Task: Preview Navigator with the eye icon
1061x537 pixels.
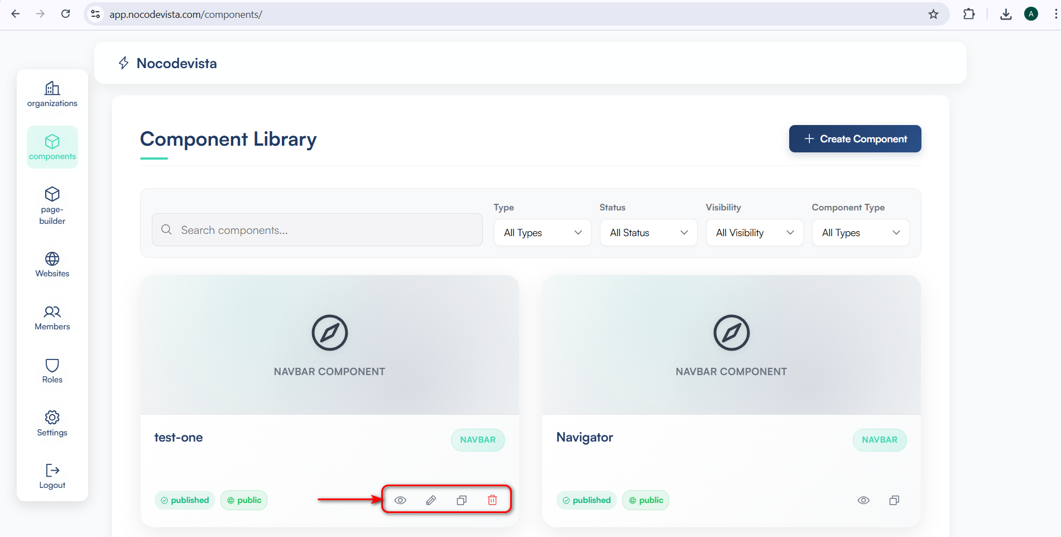Action: coord(863,500)
